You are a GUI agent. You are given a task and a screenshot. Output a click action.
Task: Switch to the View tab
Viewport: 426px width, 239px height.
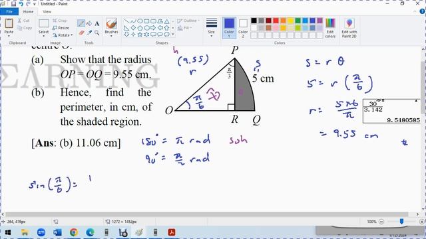[x=47, y=12]
